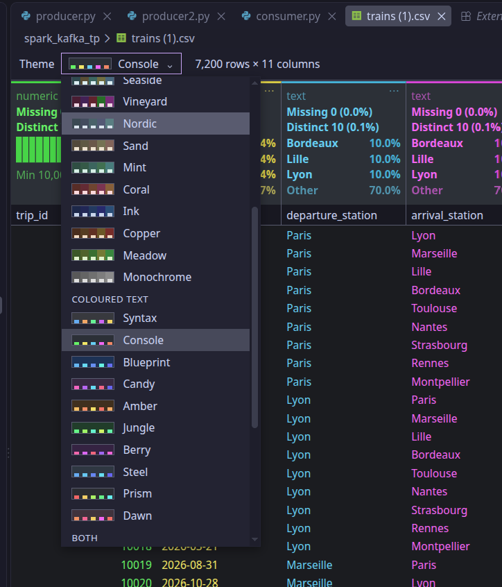
Task: Choose the Nordic theme
Action: coord(155,124)
